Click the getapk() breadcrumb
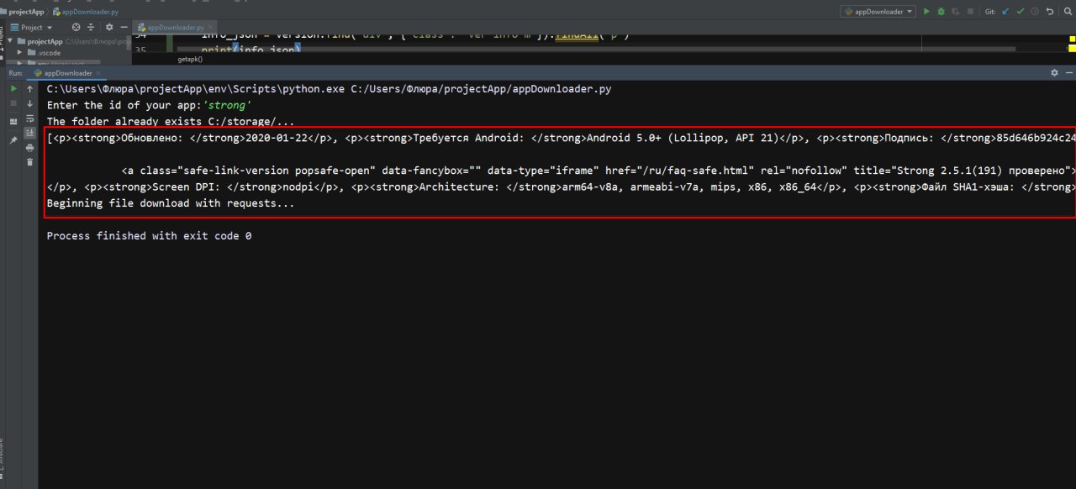The image size is (1076, 489). click(x=190, y=60)
